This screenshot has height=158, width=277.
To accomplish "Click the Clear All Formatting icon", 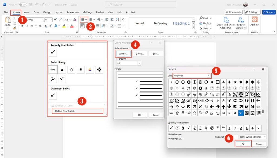I will (75, 20).
